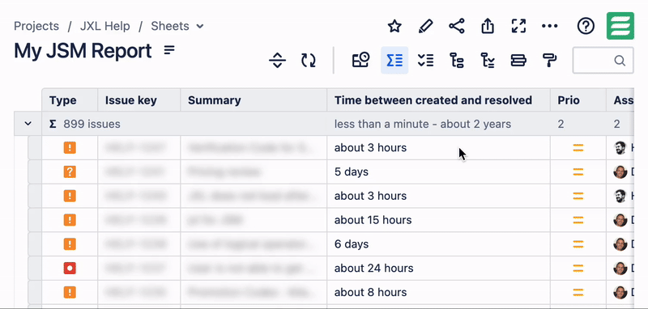
Task: Go to Projects breadcrumb
Action: click(36, 27)
